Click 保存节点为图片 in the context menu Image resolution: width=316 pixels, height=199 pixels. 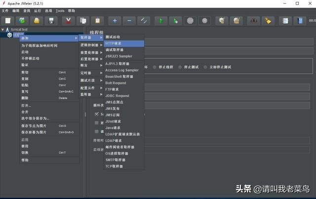(x=49, y=126)
